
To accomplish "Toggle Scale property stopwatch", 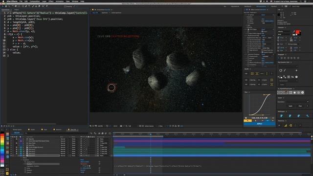I will 25,168.
